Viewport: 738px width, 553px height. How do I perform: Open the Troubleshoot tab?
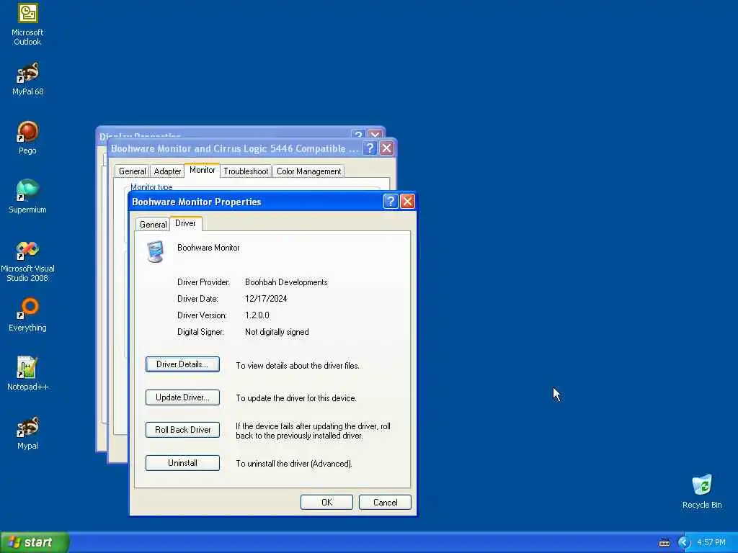[x=246, y=171]
